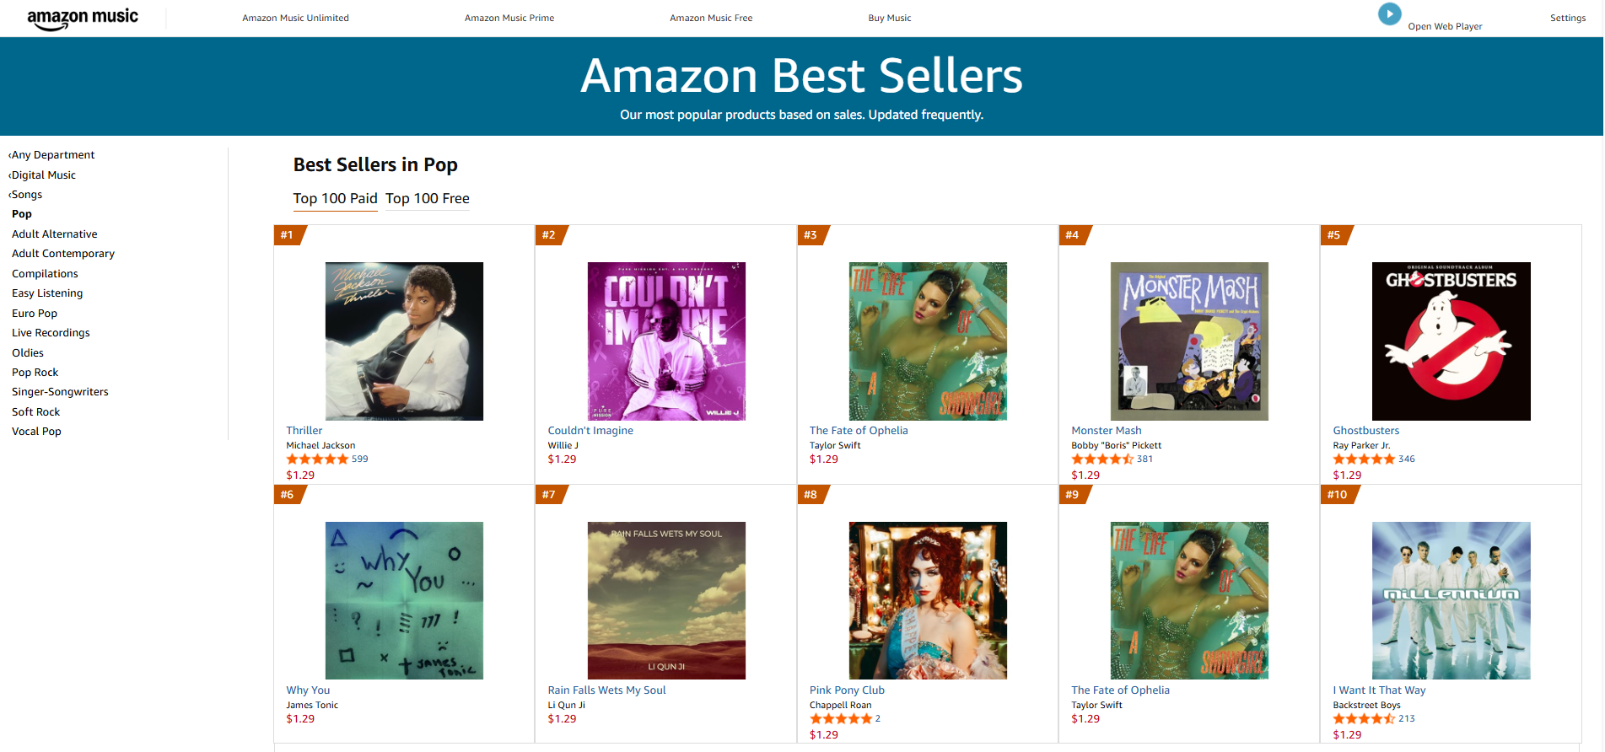Navigate up to Digital Music category
Screen dimensions: 1605x752
(x=43, y=175)
